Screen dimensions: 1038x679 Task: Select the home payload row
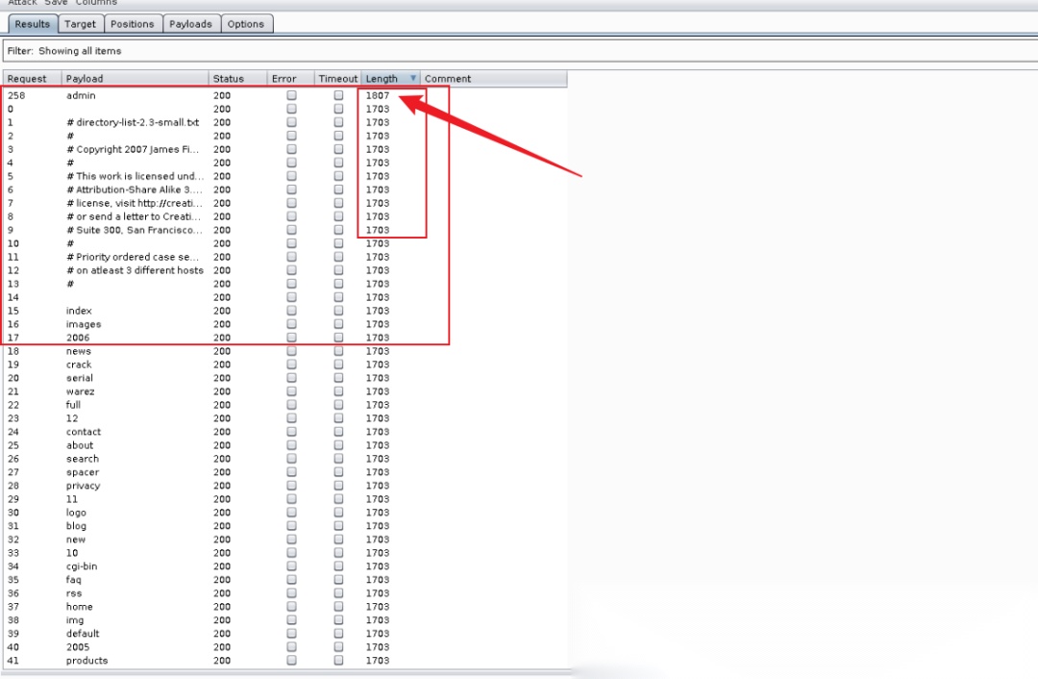tap(285, 607)
